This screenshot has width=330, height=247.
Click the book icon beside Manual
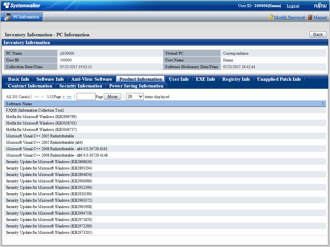pyautogui.click(x=310, y=17)
